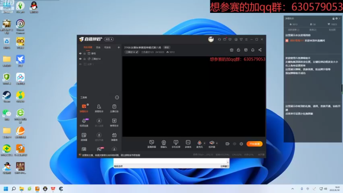Image resolution: width=343 pixels, height=193 pixels.
Task: Toggle visibility eye of 三国志14 source
Action: pos(80,59)
